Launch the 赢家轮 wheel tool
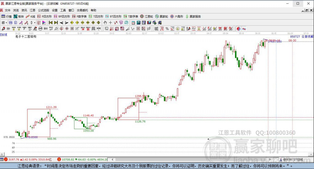 coord(162,17)
